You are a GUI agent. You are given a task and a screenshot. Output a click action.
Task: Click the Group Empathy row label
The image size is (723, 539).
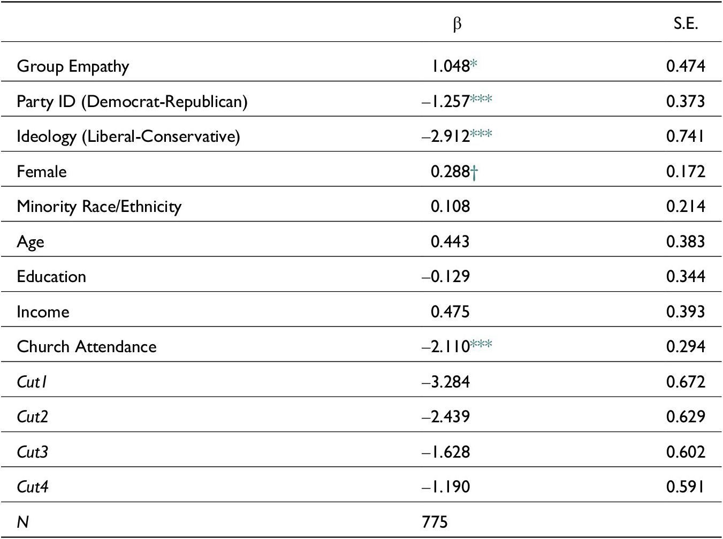coord(73,66)
